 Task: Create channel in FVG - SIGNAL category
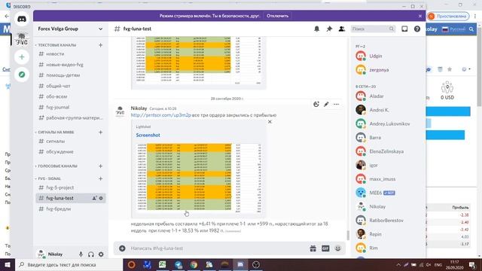100,178
